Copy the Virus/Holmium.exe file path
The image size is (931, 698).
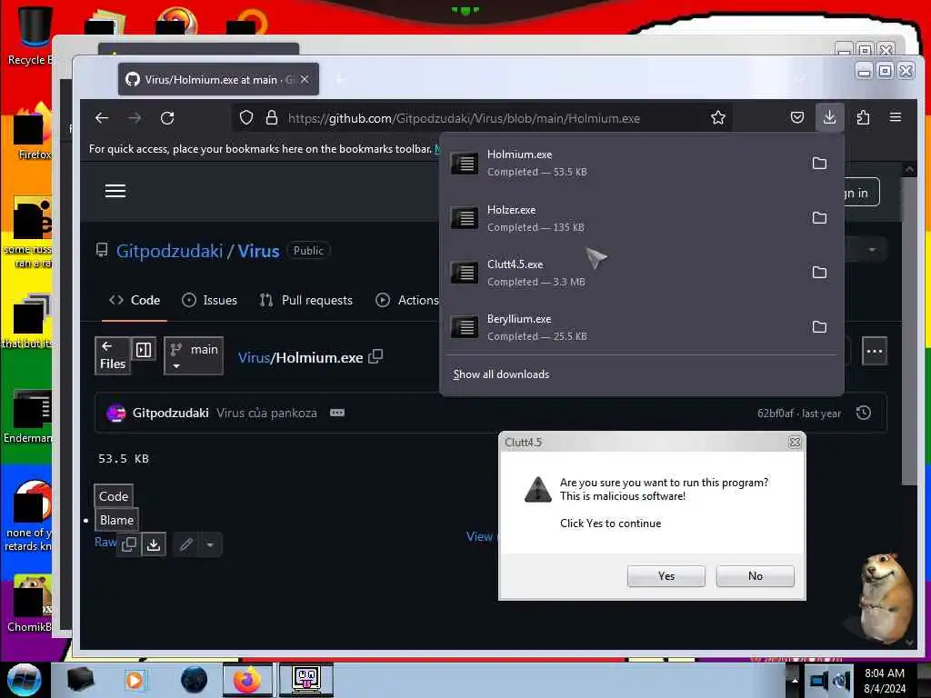375,356
